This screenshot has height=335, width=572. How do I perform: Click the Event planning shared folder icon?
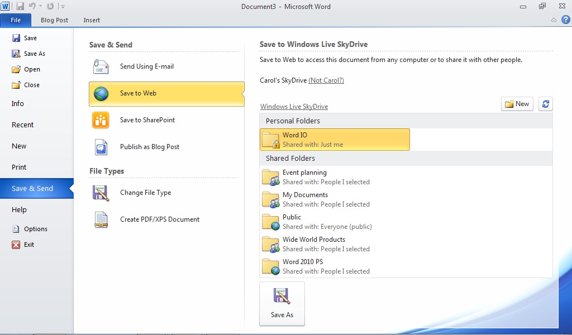271,178
